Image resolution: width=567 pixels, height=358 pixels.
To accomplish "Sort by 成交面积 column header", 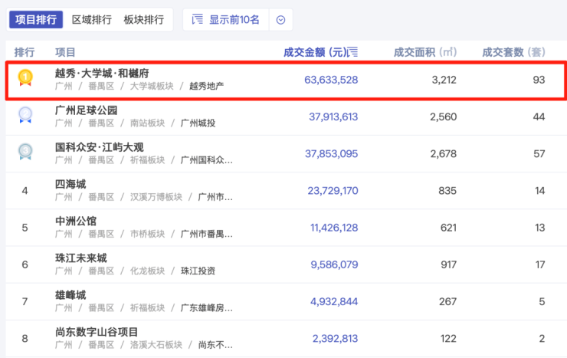I will (424, 52).
